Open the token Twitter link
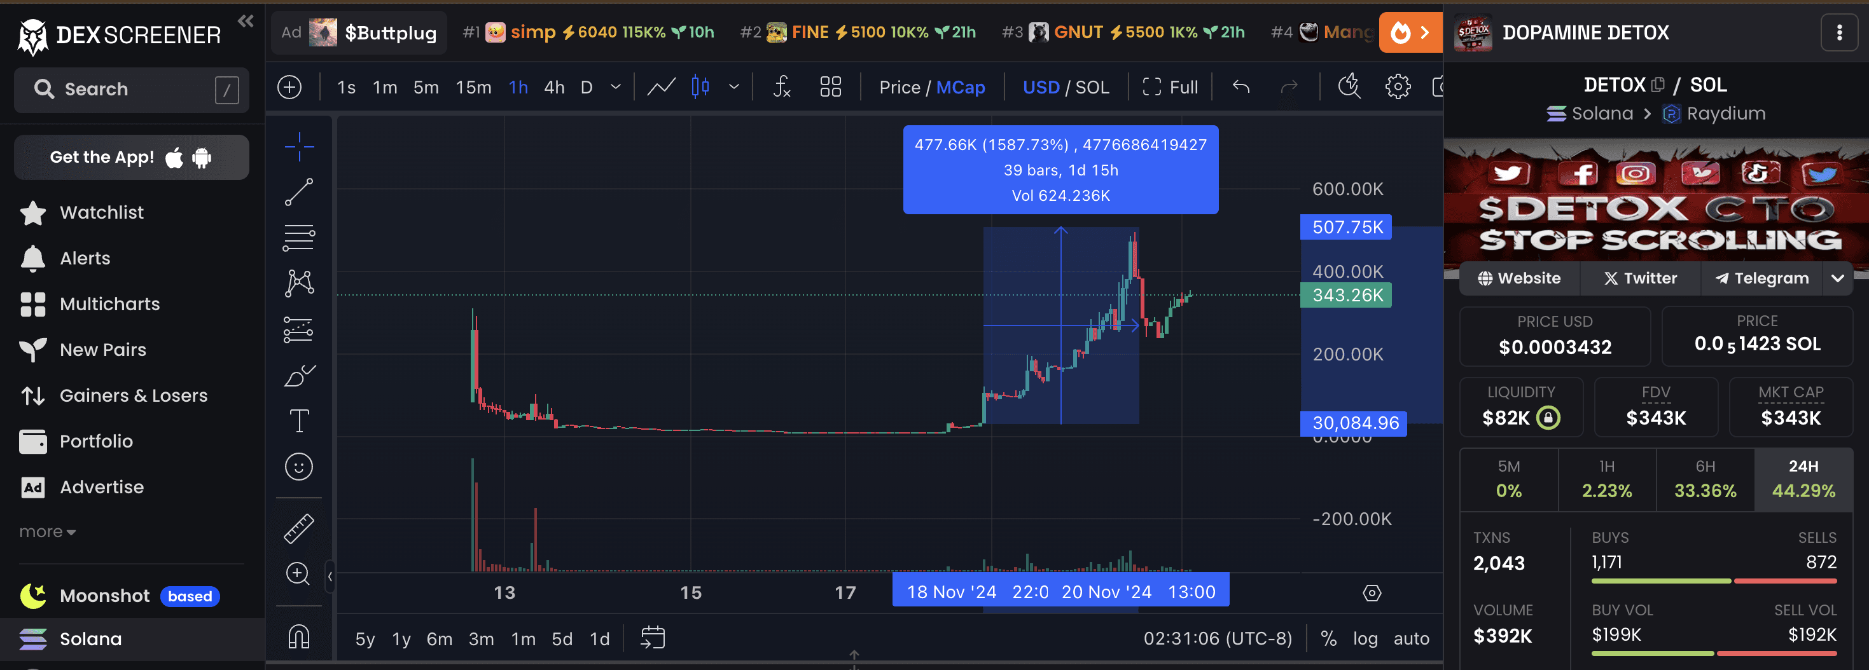1869x670 pixels. click(1640, 278)
